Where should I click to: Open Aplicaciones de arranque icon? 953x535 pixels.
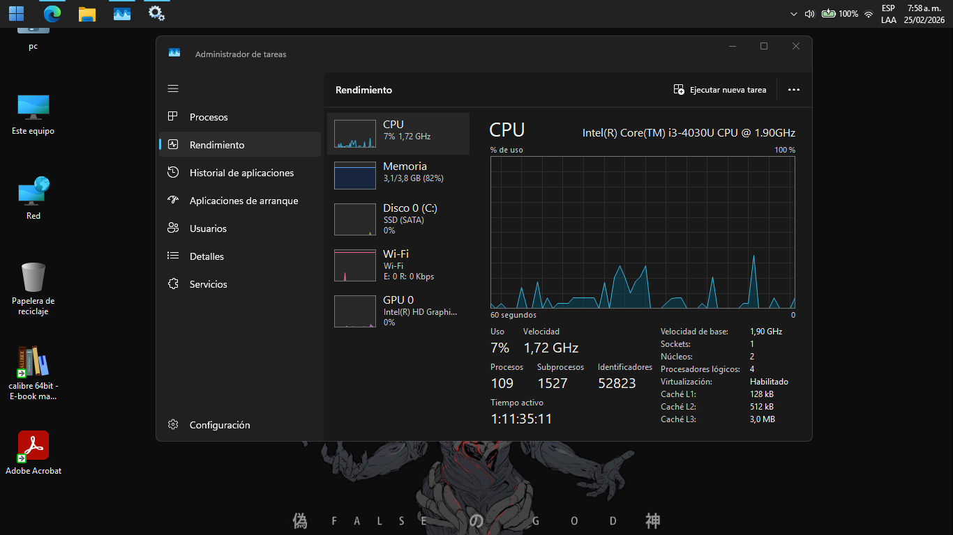pyautogui.click(x=173, y=201)
